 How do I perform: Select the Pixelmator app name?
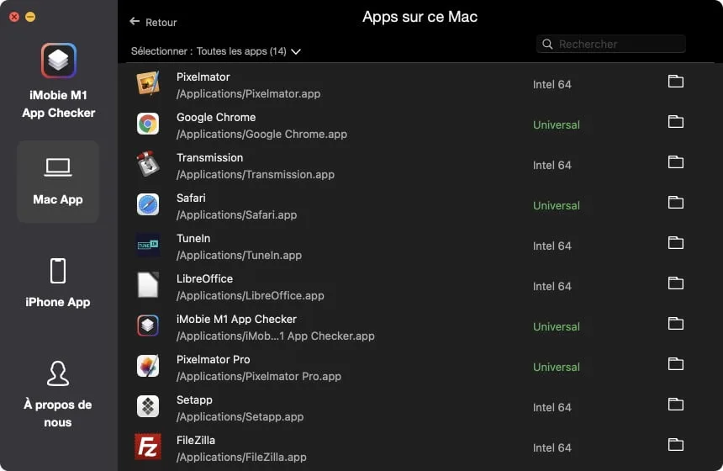point(203,77)
